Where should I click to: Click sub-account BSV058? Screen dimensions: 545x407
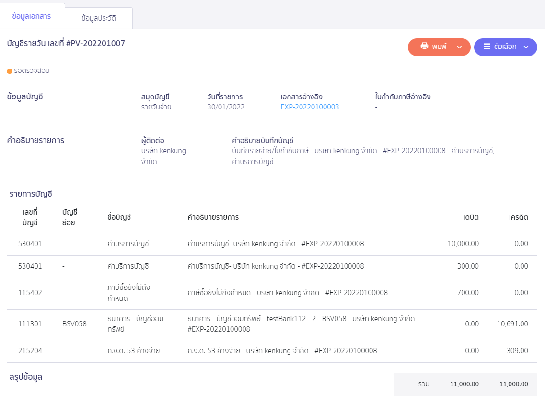pos(74,324)
